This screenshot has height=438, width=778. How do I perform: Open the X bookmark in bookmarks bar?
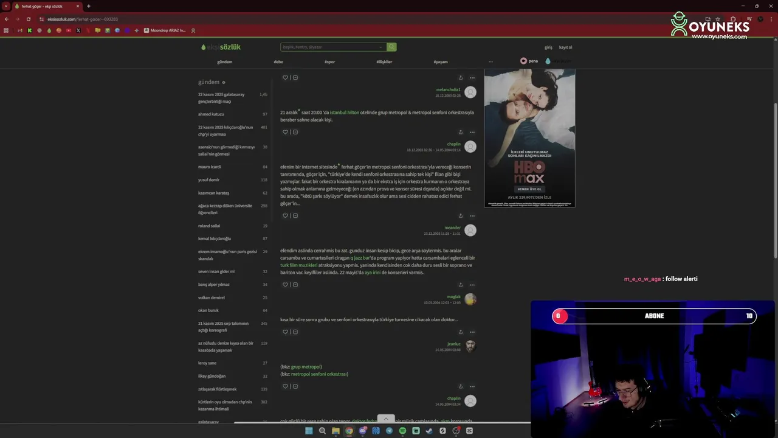pyautogui.click(x=78, y=30)
